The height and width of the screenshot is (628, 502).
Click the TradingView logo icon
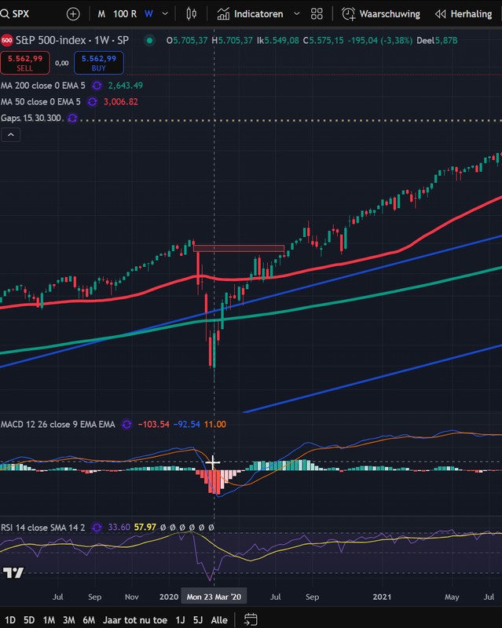(13, 573)
